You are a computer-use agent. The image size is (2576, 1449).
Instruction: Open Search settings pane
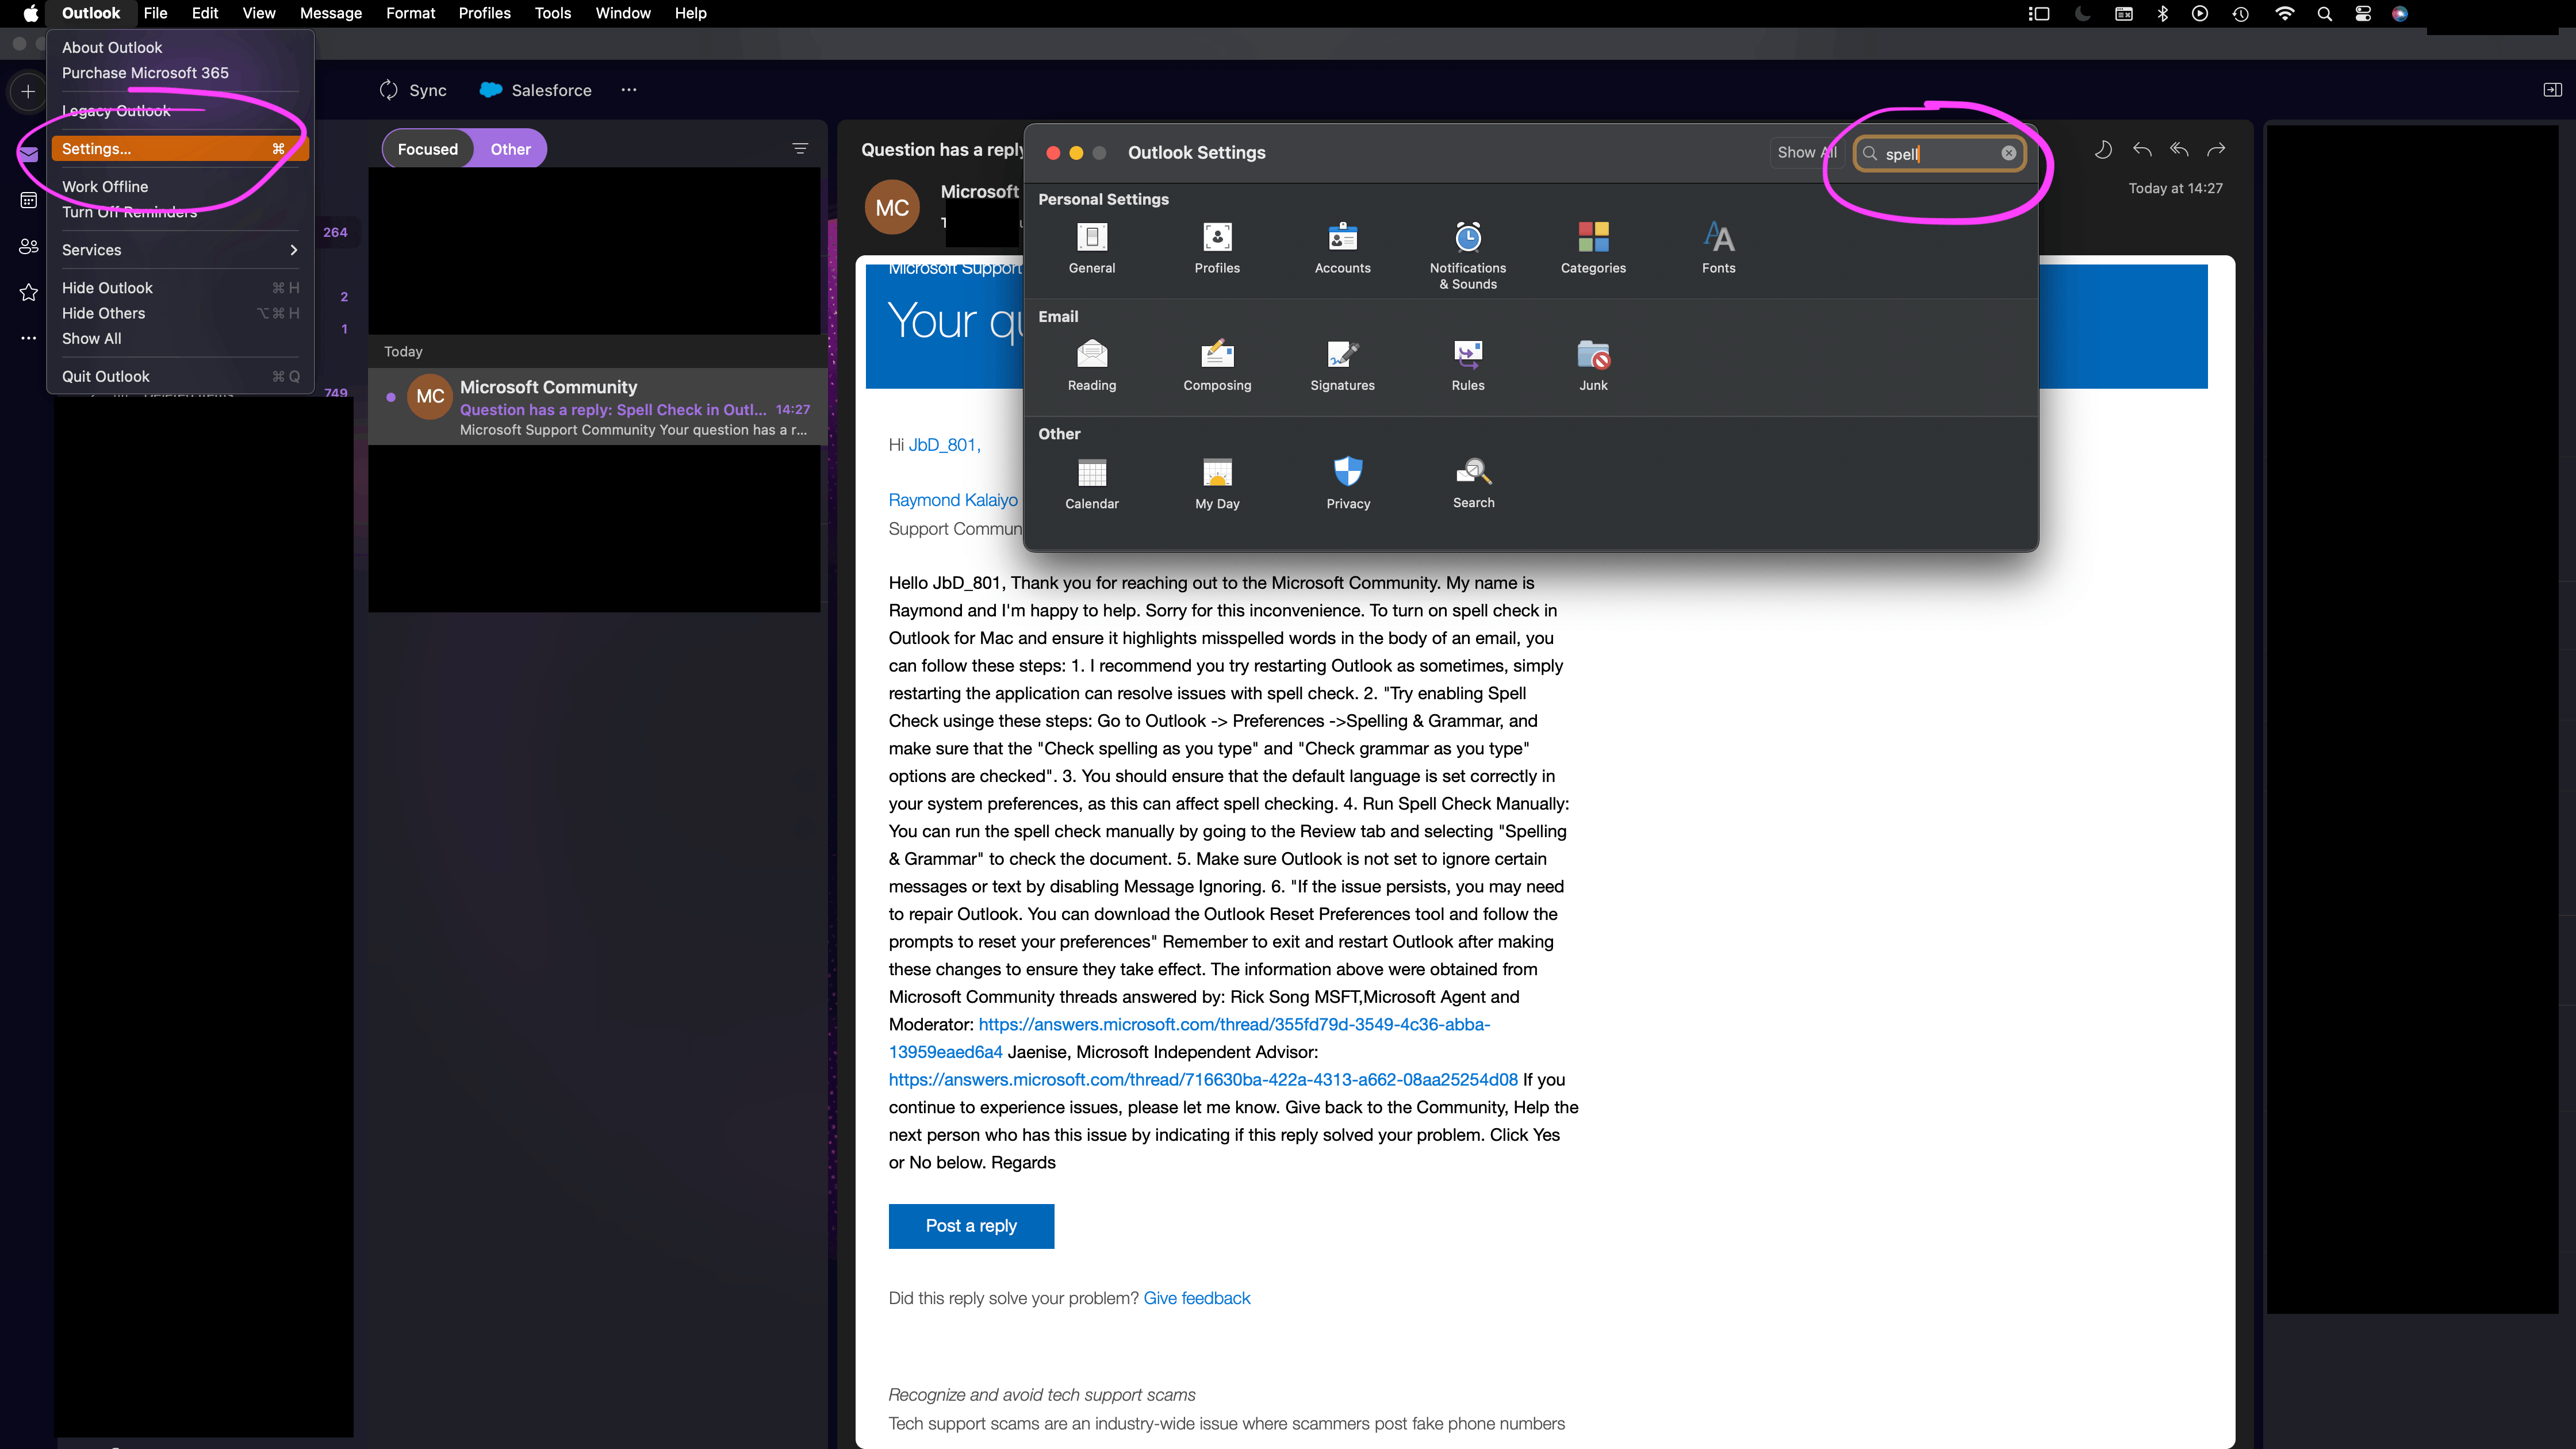point(1473,483)
